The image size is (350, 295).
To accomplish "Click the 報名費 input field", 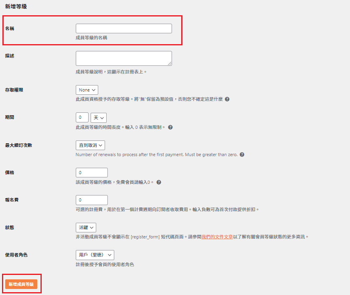I will (x=92, y=200).
